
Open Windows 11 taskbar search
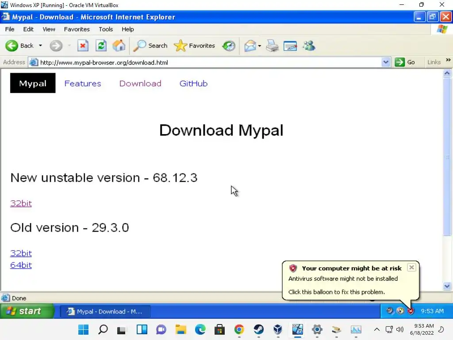click(103, 329)
